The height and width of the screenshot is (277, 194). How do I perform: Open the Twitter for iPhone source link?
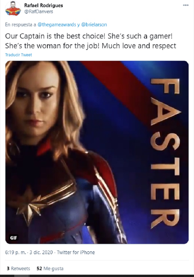76,252
